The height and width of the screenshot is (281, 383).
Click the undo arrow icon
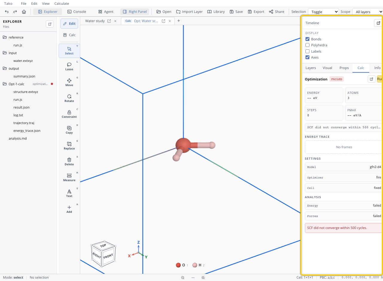pos(7,12)
